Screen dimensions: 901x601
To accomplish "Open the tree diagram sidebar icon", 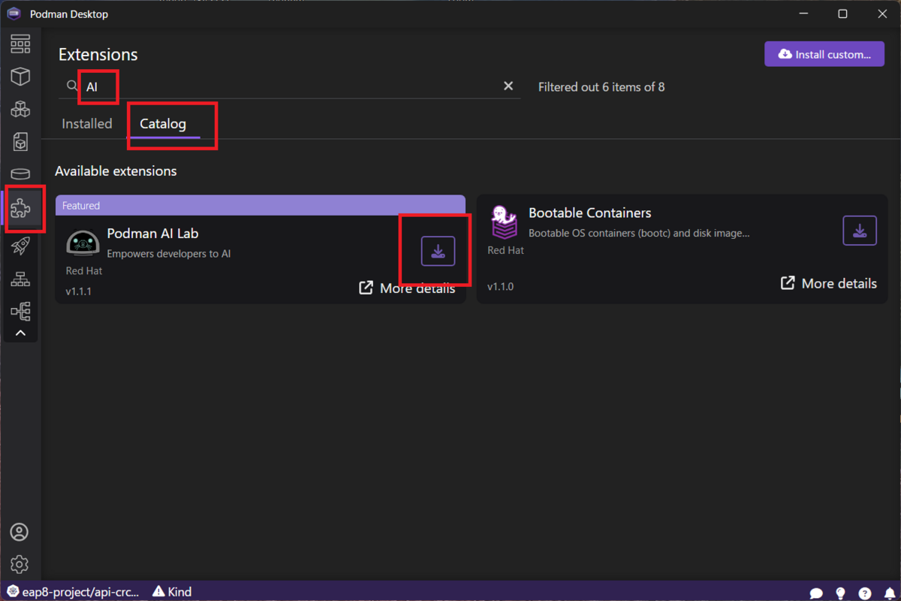I will pos(20,310).
